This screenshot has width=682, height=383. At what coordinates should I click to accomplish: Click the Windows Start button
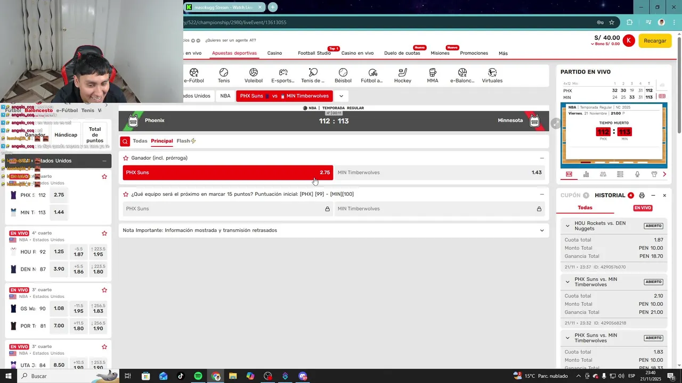pos(9,376)
